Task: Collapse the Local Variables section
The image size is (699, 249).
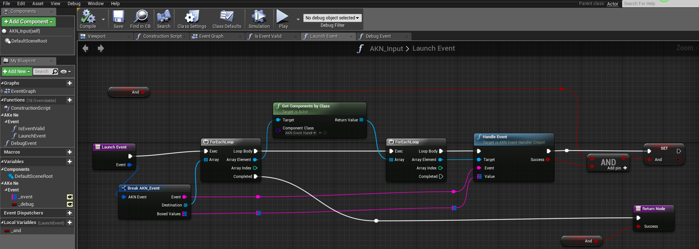Action: coord(2,222)
